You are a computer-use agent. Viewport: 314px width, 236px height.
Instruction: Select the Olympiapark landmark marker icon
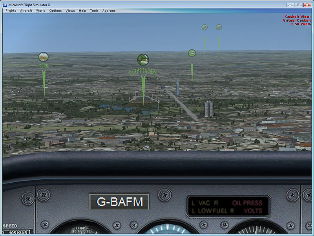point(143,60)
